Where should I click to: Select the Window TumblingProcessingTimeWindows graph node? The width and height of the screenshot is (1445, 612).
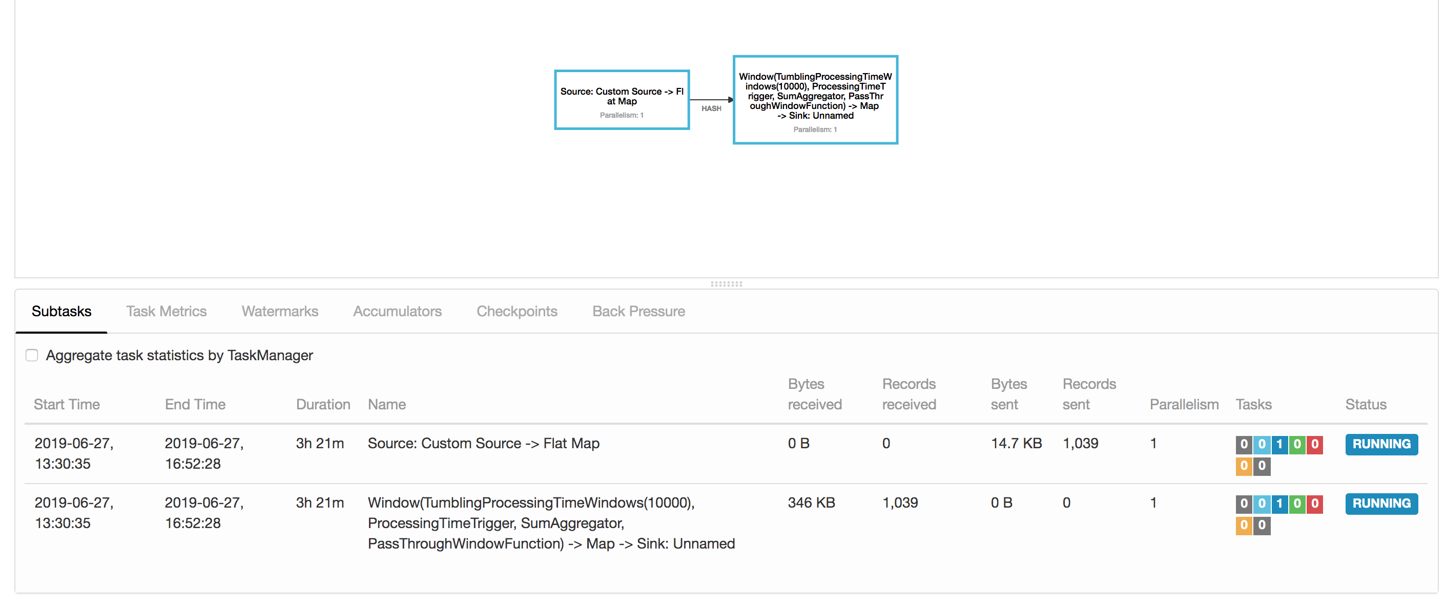coord(815,100)
